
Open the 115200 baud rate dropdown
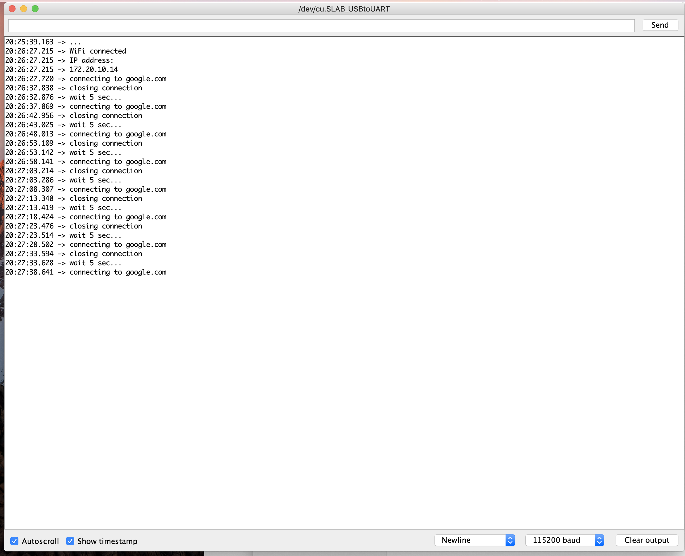[x=565, y=540]
